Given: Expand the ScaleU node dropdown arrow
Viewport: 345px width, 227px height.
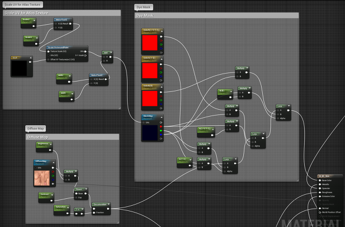Looking at the screenshot, I should (34, 21).
